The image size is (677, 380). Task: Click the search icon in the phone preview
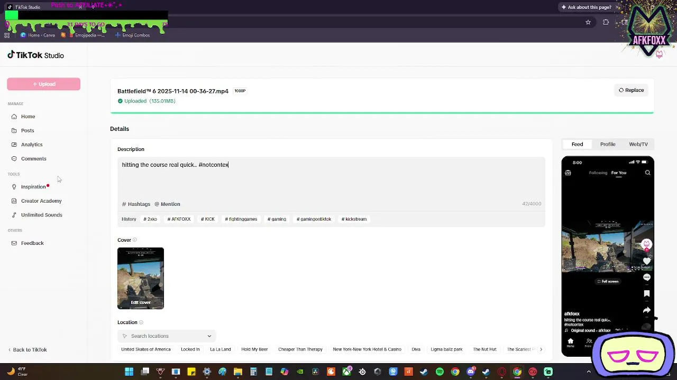pyautogui.click(x=647, y=173)
